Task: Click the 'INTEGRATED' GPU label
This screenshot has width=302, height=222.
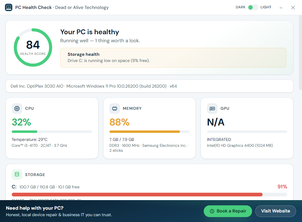Action: (219, 139)
